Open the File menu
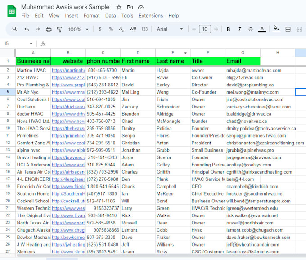This screenshot has height=260, width=306. tap(25, 16)
